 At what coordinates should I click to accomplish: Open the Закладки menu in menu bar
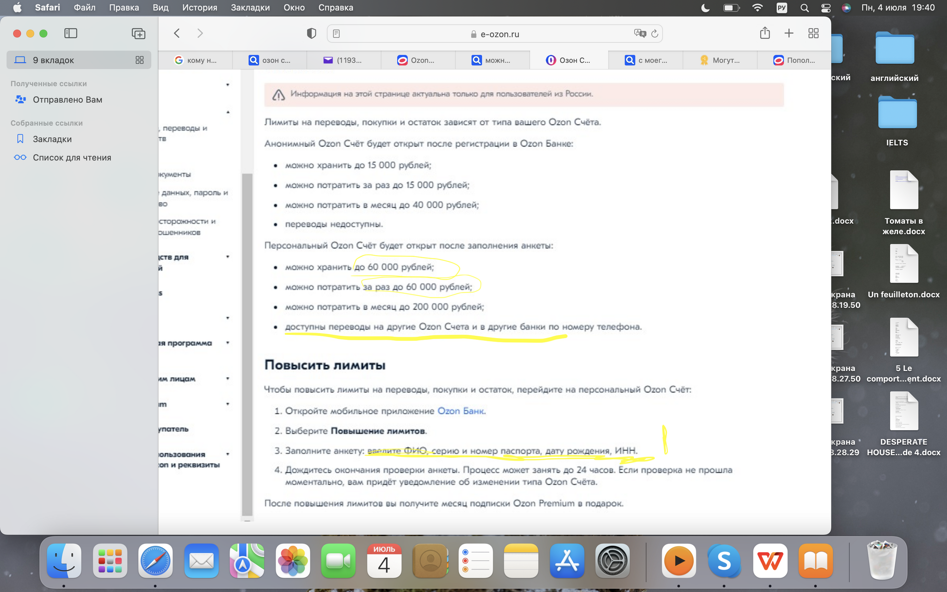point(250,7)
